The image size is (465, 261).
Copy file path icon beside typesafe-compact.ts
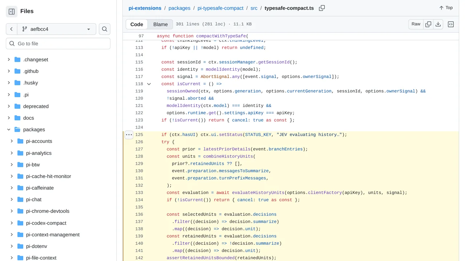coord(322,8)
